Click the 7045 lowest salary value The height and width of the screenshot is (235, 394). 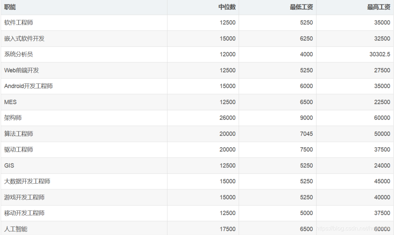coord(306,134)
